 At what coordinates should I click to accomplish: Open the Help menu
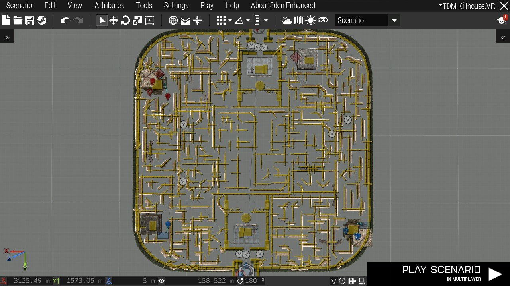pos(232,5)
